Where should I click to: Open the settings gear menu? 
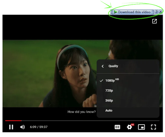129,127
